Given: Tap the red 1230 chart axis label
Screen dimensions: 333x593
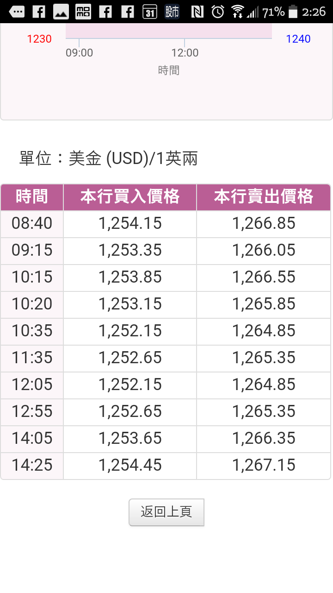Looking at the screenshot, I should tap(39, 39).
